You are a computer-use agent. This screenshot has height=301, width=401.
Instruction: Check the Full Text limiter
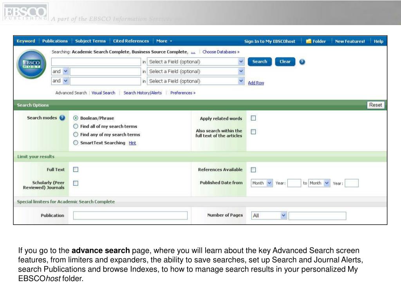click(x=76, y=169)
